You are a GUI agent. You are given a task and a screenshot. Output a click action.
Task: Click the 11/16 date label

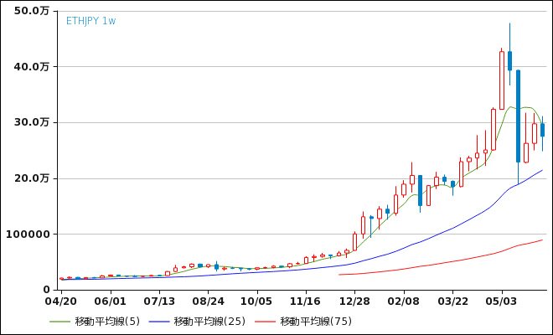[306, 301]
